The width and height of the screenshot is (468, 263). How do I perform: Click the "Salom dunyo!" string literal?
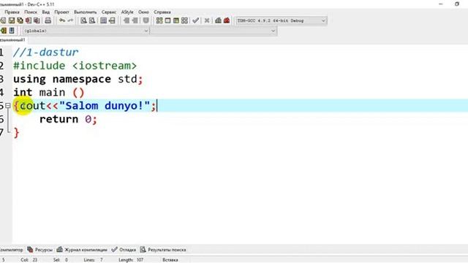(x=105, y=105)
